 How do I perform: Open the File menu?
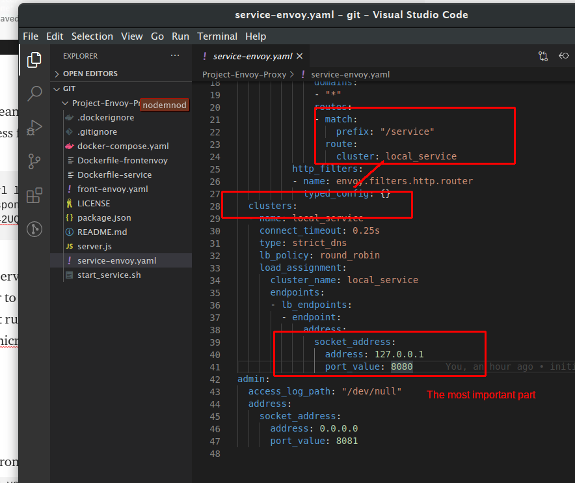31,36
